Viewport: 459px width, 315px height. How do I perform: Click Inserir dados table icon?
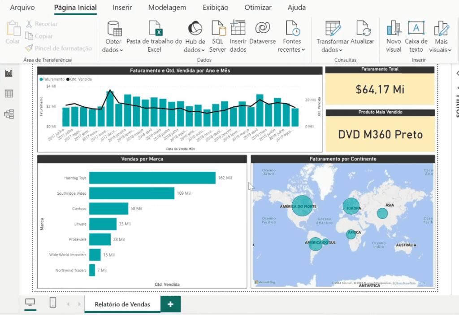(x=238, y=27)
